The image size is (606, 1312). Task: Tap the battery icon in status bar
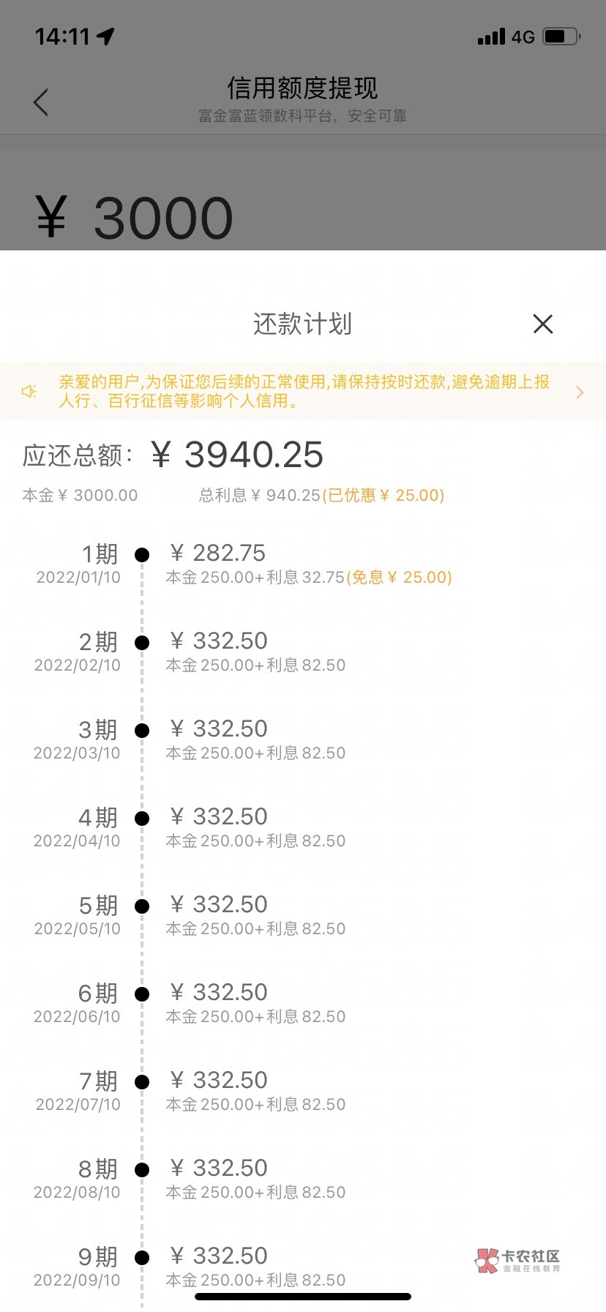pos(561,37)
